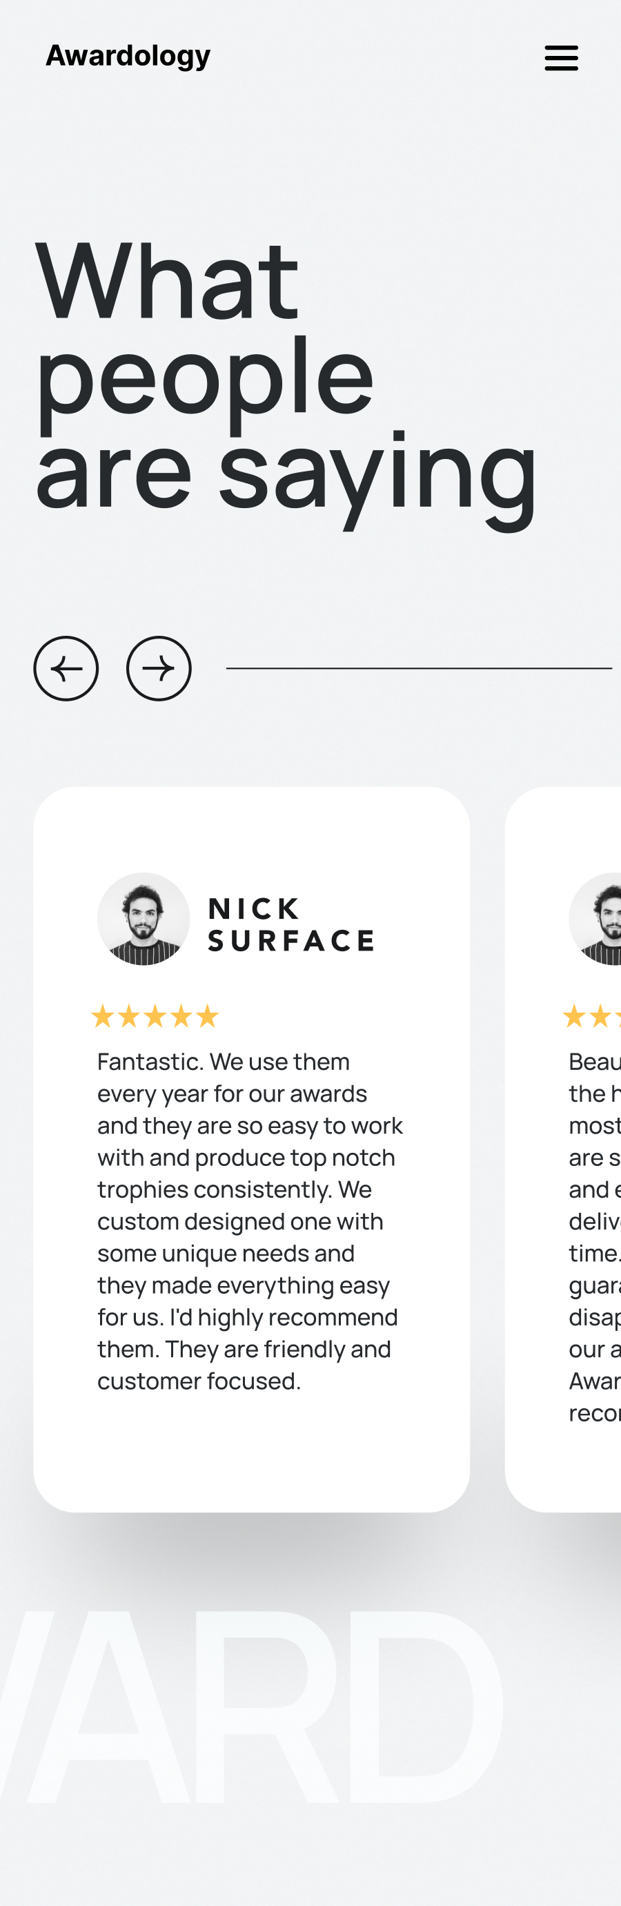Screen dimensions: 621x1906
Task: Click the testimonial carousel progress line
Action: click(x=418, y=668)
